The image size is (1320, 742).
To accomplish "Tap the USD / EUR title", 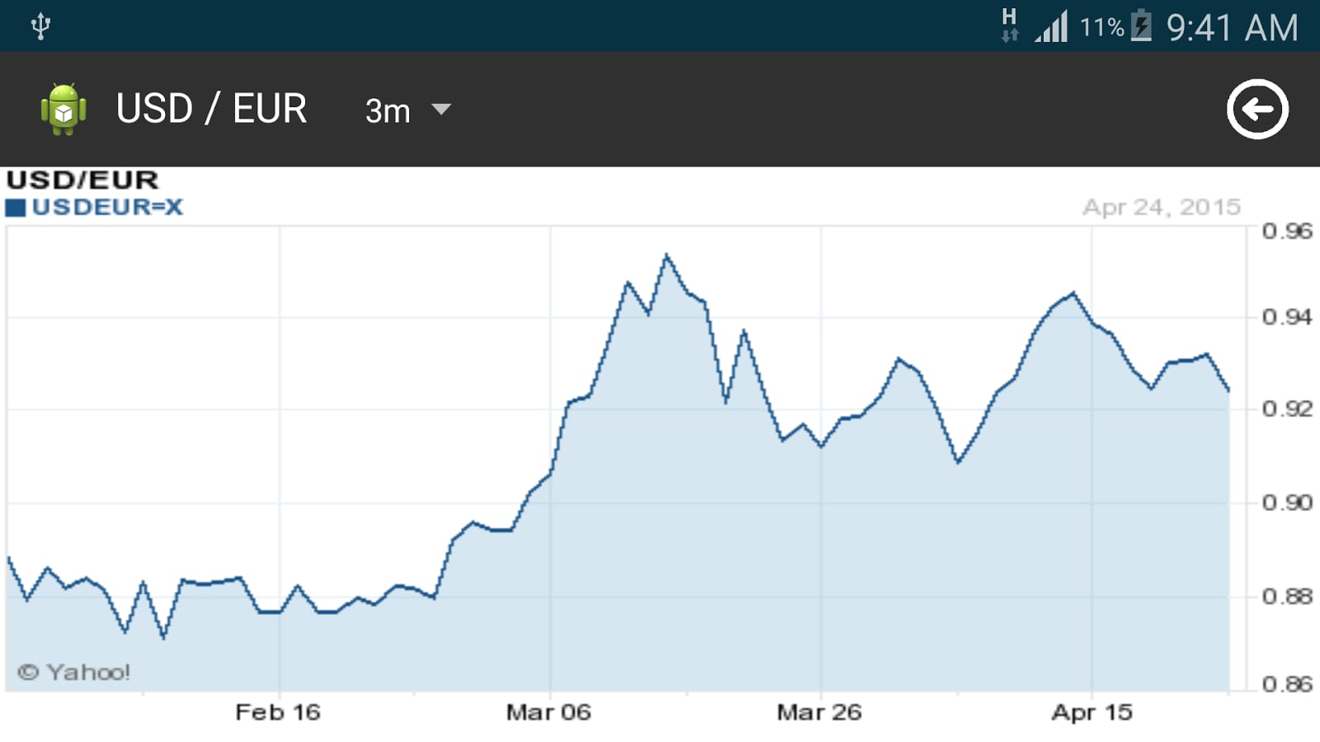I will [212, 109].
